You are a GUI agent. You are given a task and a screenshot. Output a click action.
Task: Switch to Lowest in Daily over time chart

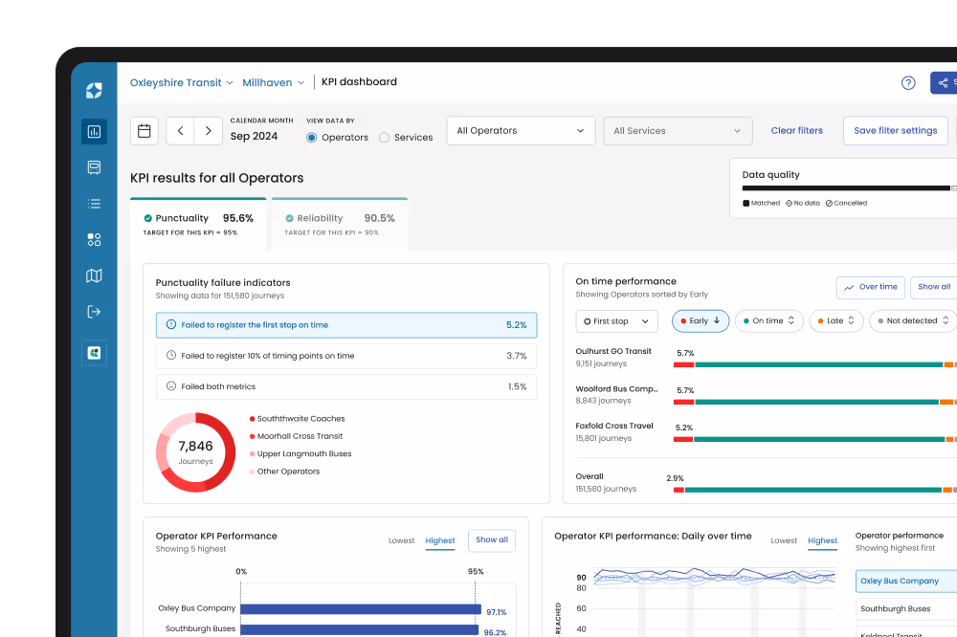pos(784,540)
